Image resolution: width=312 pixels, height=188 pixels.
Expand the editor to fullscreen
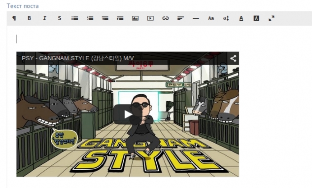(272, 18)
